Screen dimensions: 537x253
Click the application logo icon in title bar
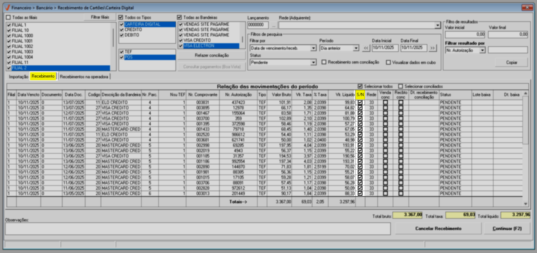(x=7, y=8)
